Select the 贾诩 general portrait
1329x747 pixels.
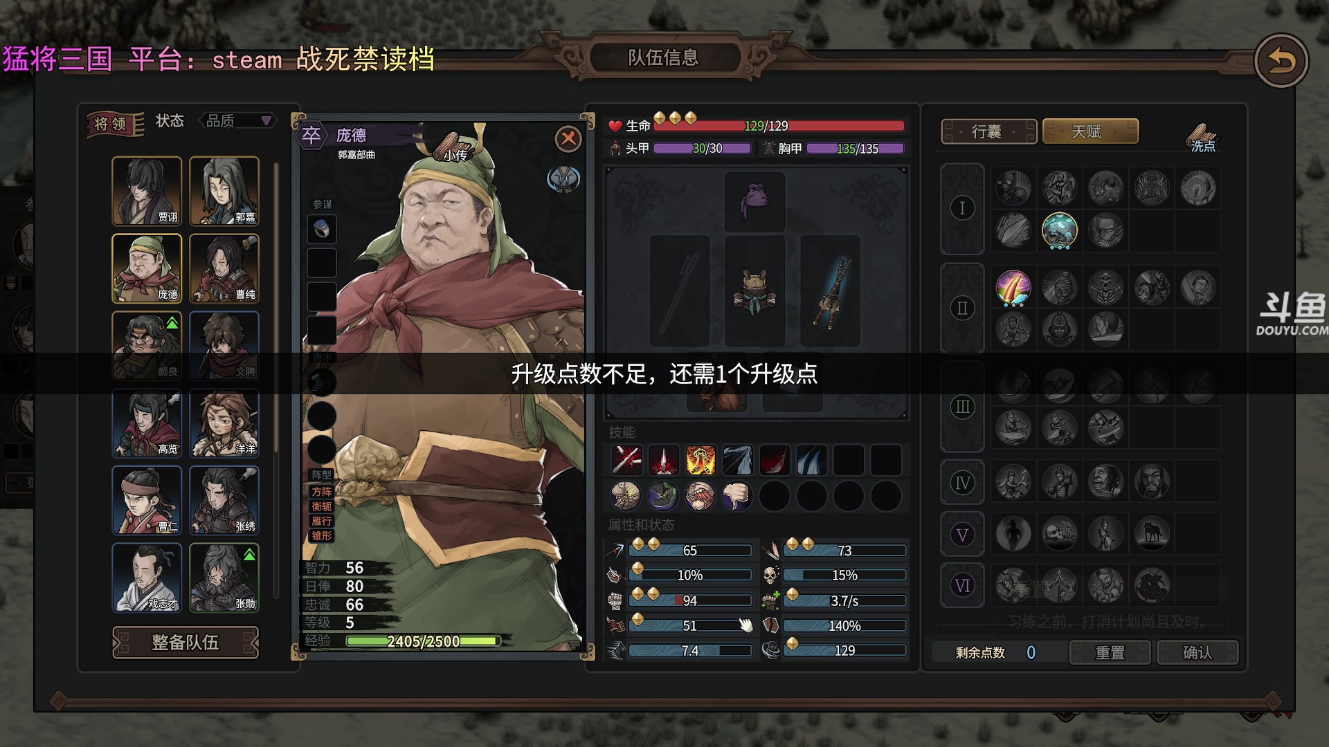tap(147, 191)
